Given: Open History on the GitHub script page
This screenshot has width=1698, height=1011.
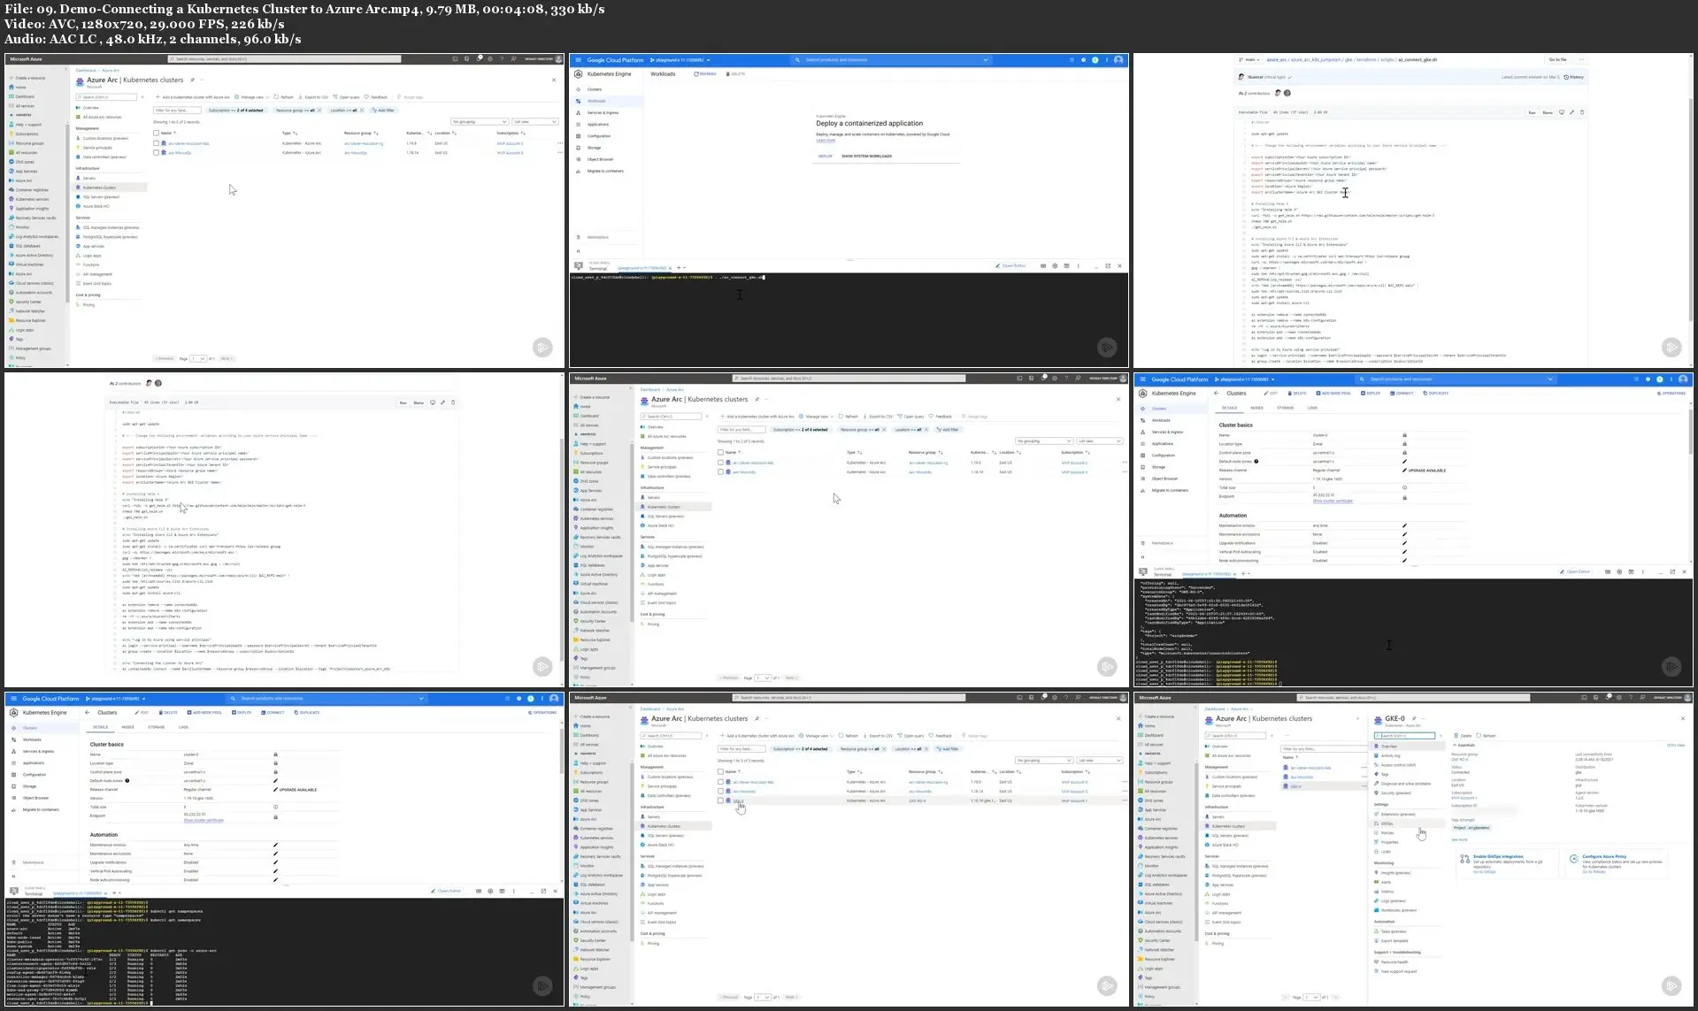Looking at the screenshot, I should click(x=1574, y=77).
